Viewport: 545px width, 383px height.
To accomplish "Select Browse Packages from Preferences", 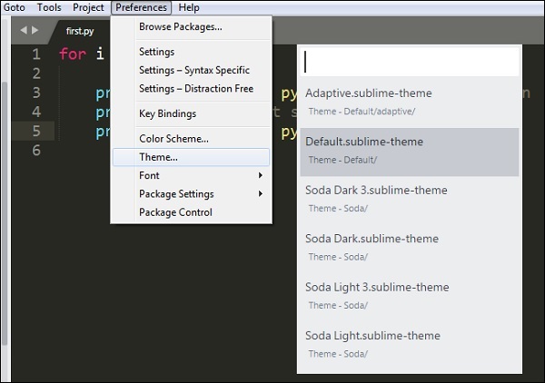I will point(180,26).
